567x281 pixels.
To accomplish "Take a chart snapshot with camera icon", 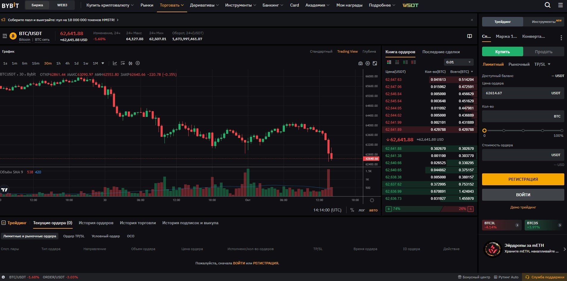I will (x=361, y=63).
